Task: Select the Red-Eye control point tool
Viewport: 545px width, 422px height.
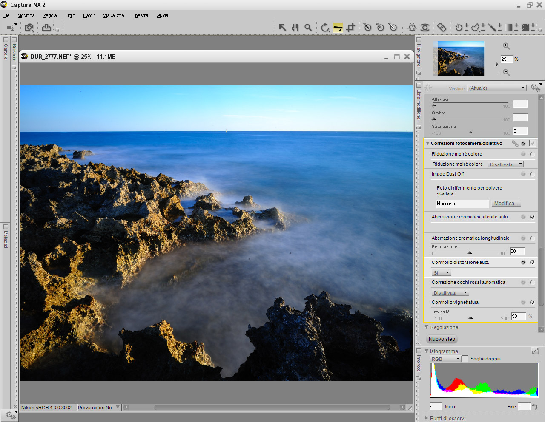Action: (425, 28)
